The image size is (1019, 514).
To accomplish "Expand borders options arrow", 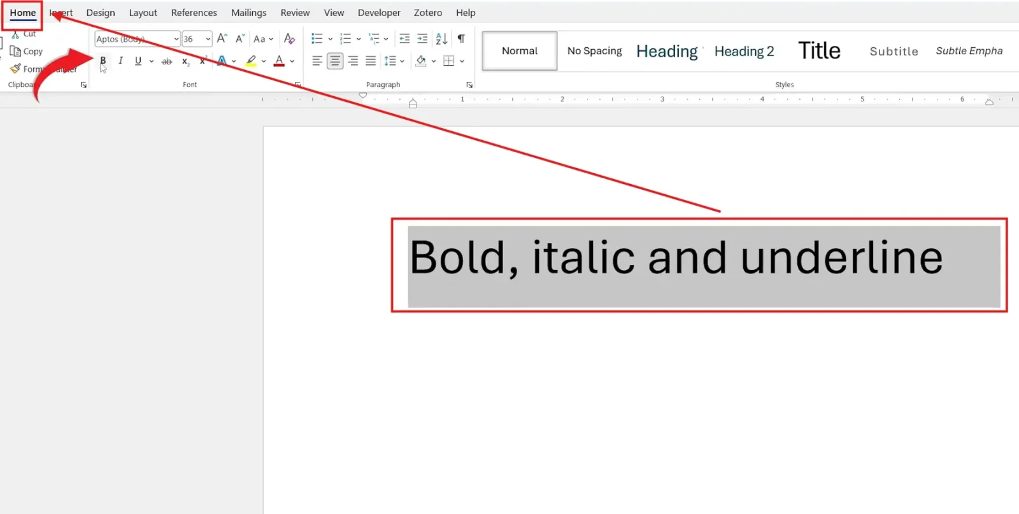I will 462,61.
